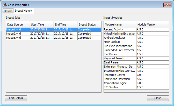Select the Interesting Files Identi... module

tap(136, 71)
